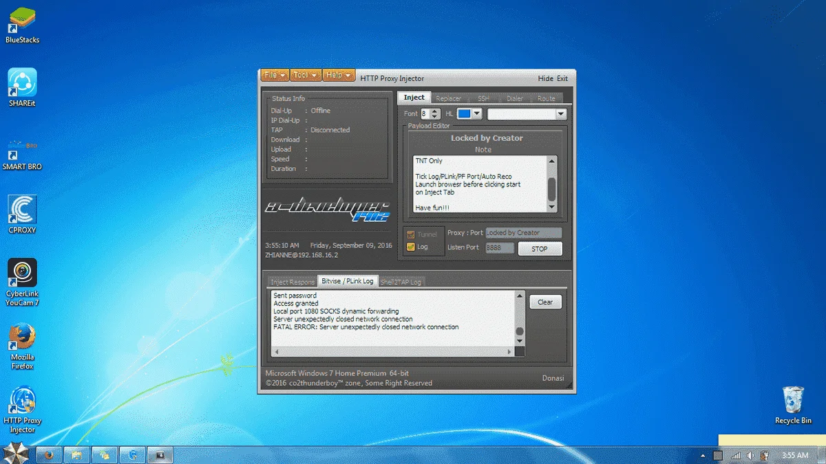Click the Note scrollbar down arrow

tap(551, 208)
